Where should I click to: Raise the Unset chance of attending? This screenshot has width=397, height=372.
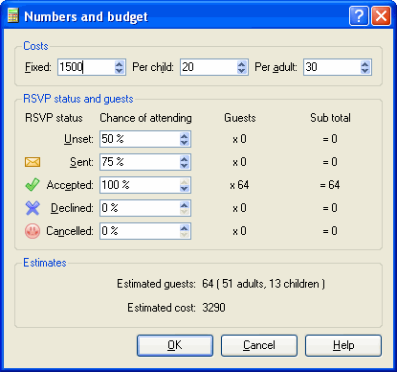185,135
